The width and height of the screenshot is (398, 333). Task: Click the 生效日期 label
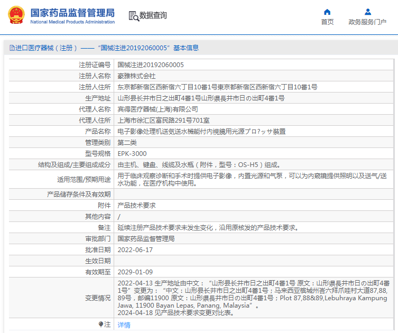point(98,261)
